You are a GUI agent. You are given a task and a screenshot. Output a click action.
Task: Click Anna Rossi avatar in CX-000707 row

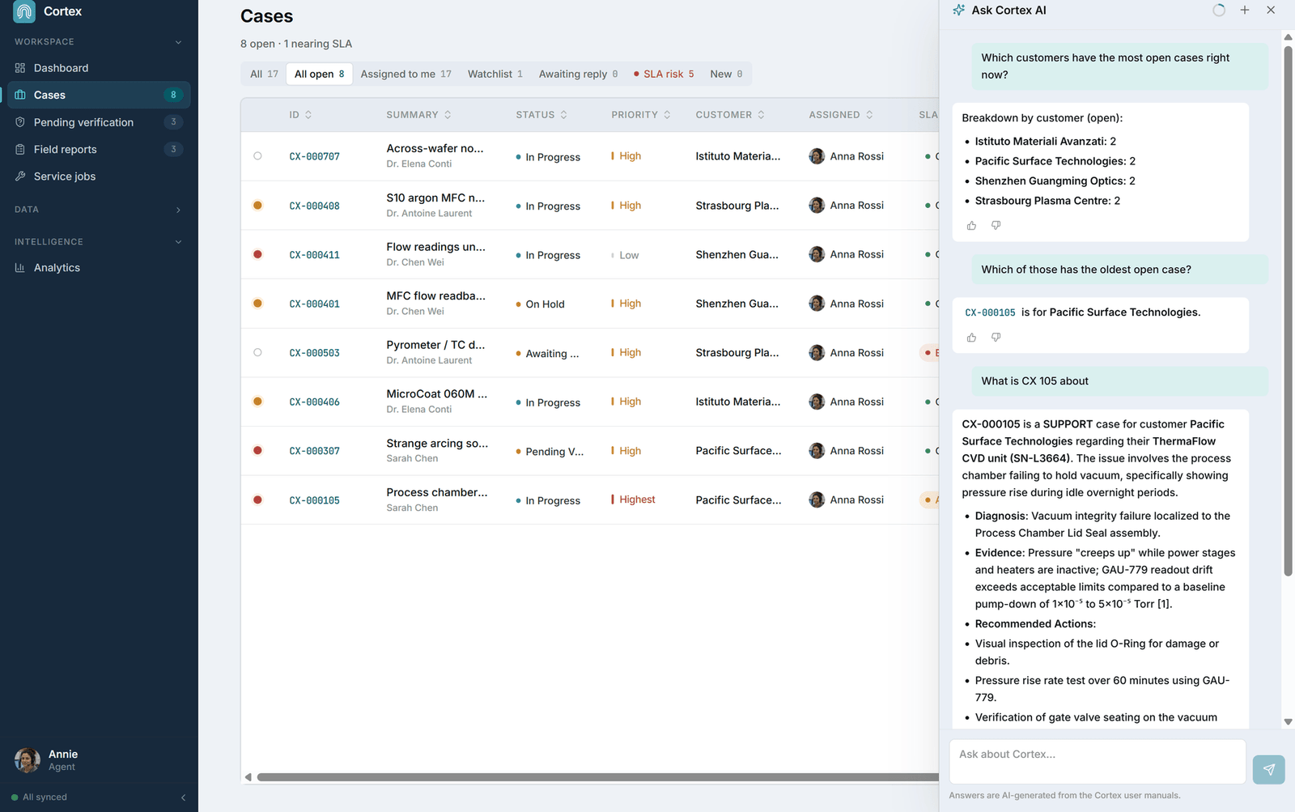(817, 156)
